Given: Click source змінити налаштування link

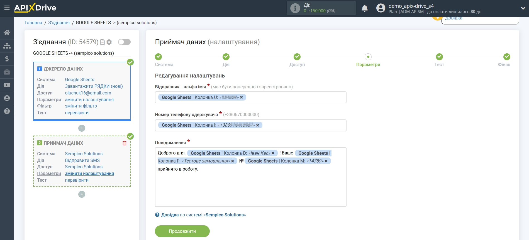Looking at the screenshot, I should tap(89, 99).
